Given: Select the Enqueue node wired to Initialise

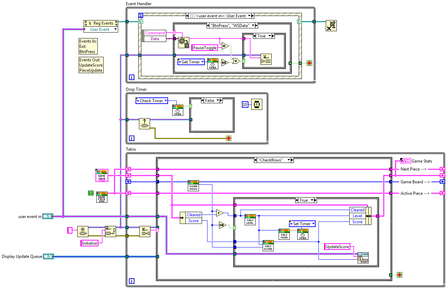Looking at the screenshot, I should coord(111,232).
